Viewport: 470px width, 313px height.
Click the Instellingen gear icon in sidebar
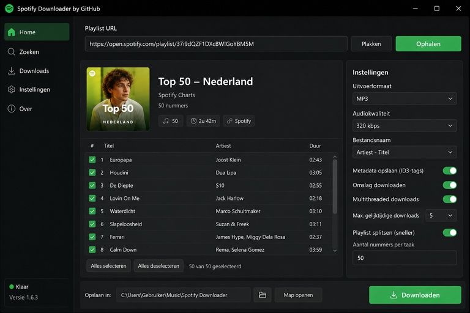click(12, 89)
